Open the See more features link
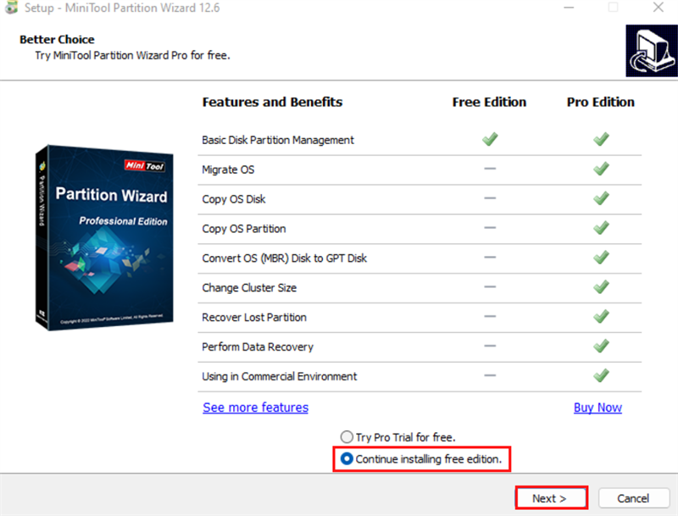Viewport: 678px width, 516px height. tap(255, 408)
